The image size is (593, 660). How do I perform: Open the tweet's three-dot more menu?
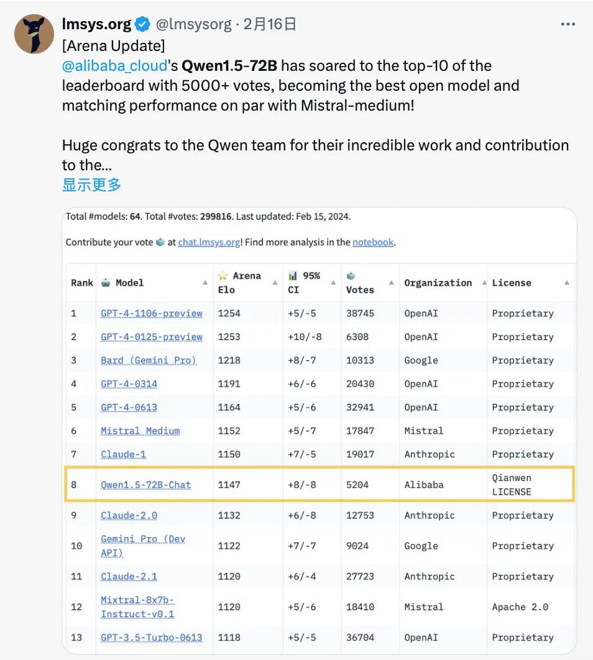click(568, 25)
